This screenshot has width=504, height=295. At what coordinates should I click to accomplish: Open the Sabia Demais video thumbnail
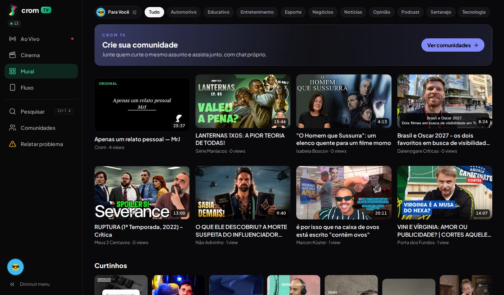[243, 192]
